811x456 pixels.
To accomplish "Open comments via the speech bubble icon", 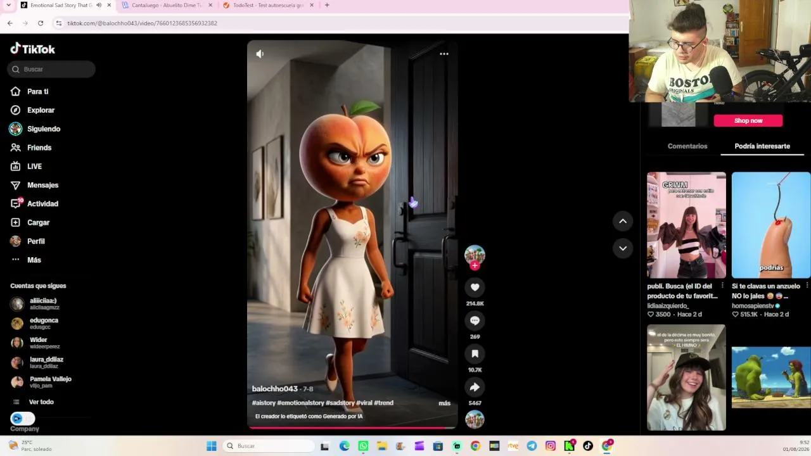I will pyautogui.click(x=475, y=320).
